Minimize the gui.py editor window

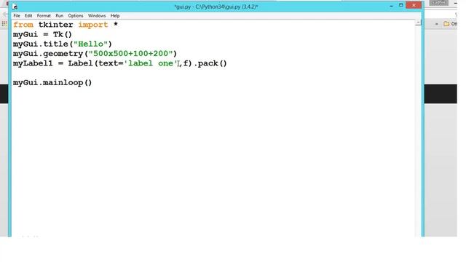tap(392, 6)
